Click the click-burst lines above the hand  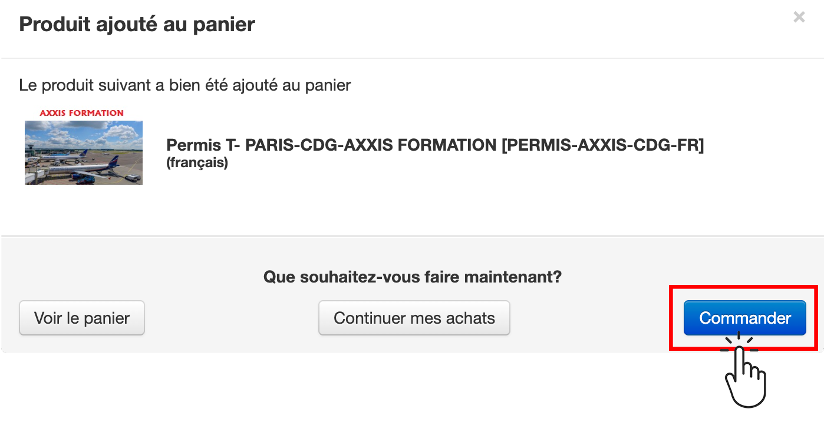[x=739, y=341]
